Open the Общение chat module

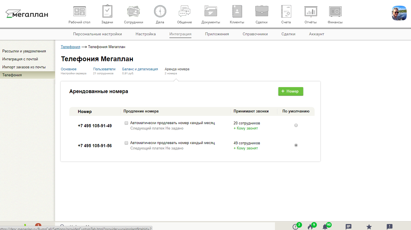point(184,11)
